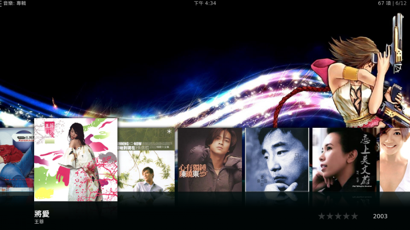Select the partially visible smiling woman album
Screen dimensions: 410x230
tap(395, 160)
